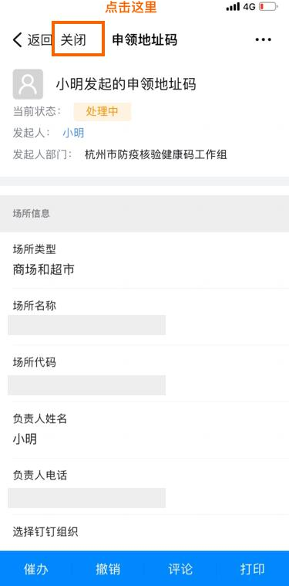
Task: Tap 返回 to go back
Action: pyautogui.click(x=39, y=39)
